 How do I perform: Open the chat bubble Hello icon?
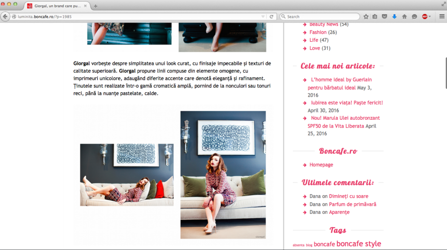click(414, 17)
